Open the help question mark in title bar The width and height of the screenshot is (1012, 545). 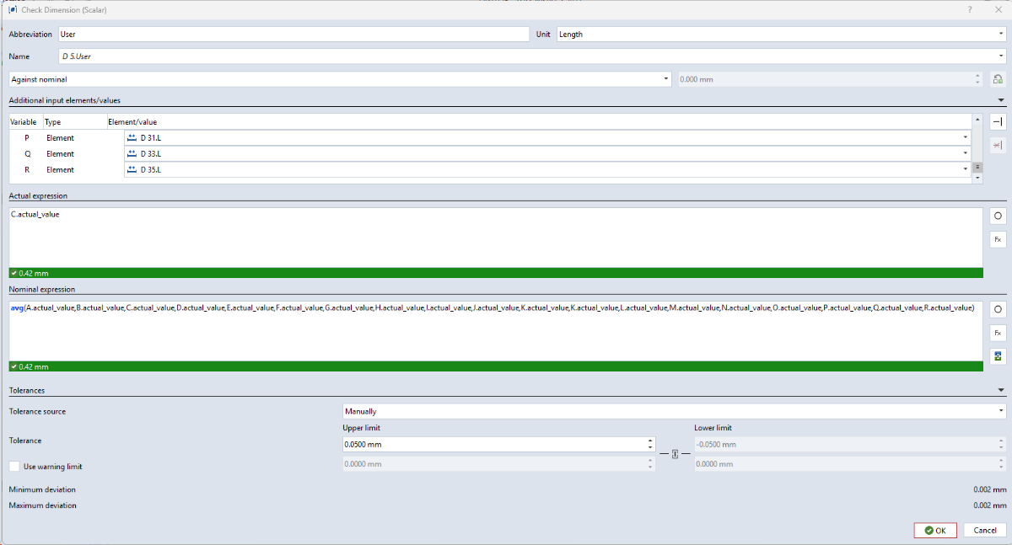(969, 9)
